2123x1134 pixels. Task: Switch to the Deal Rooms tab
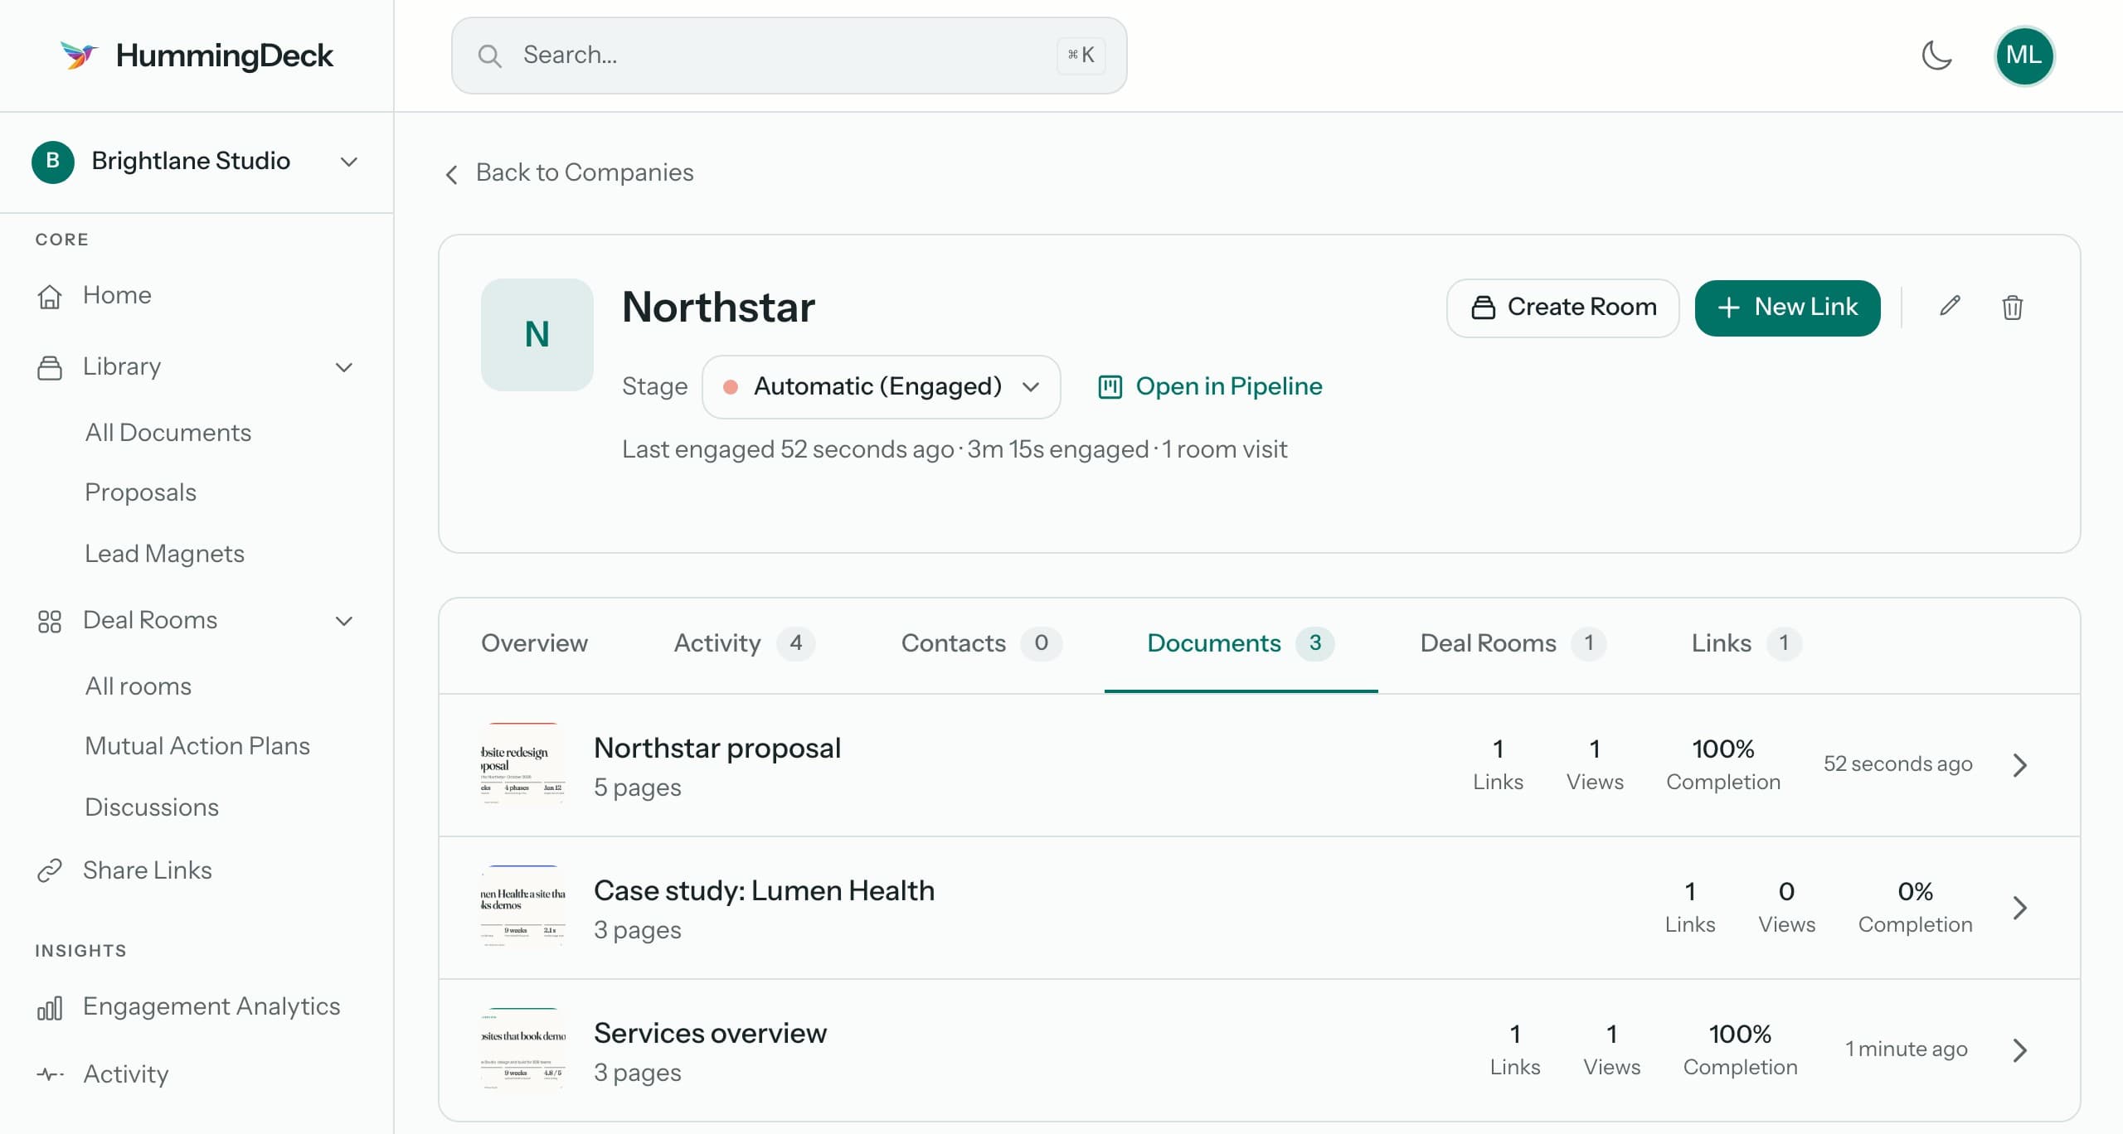1513,643
